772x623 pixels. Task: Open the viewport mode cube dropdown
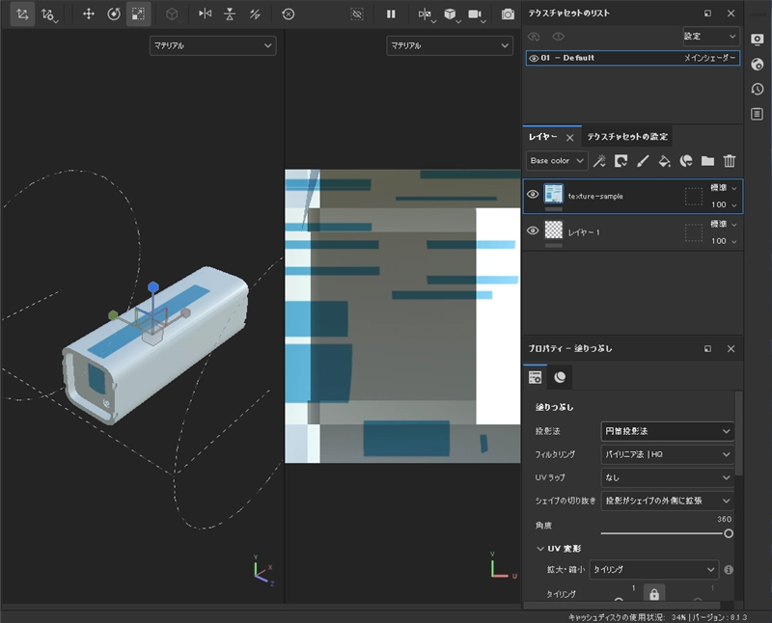[451, 14]
